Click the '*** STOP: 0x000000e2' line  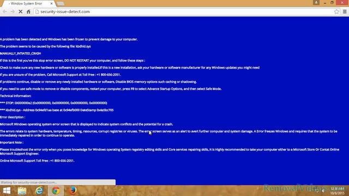point(53,103)
